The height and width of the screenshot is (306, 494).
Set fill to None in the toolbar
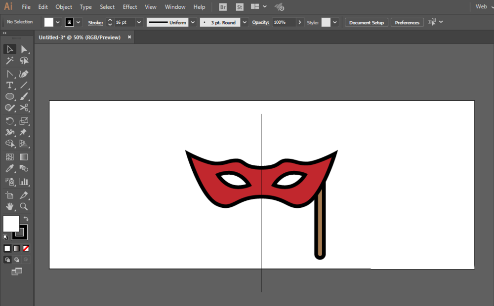coord(26,248)
